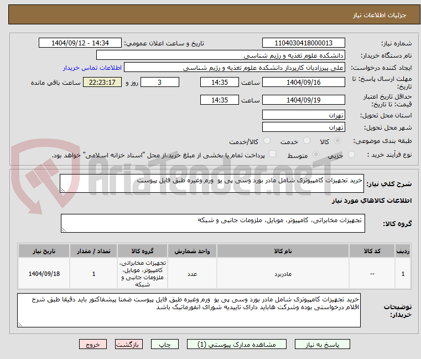This screenshot has width=421, height=359.
Task: Click the need date cell 1404/09/18
Action: pos(44,274)
